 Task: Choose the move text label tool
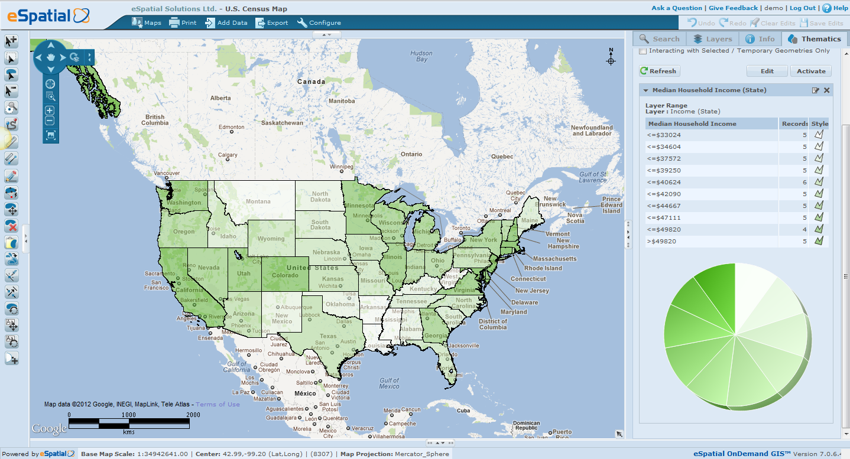11,325
